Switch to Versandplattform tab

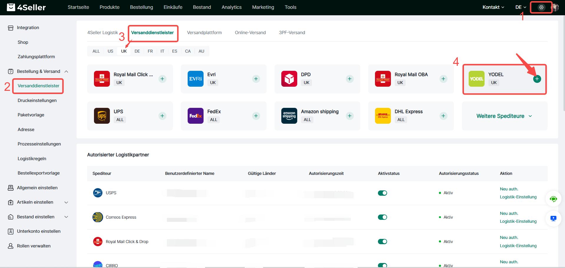click(x=204, y=33)
